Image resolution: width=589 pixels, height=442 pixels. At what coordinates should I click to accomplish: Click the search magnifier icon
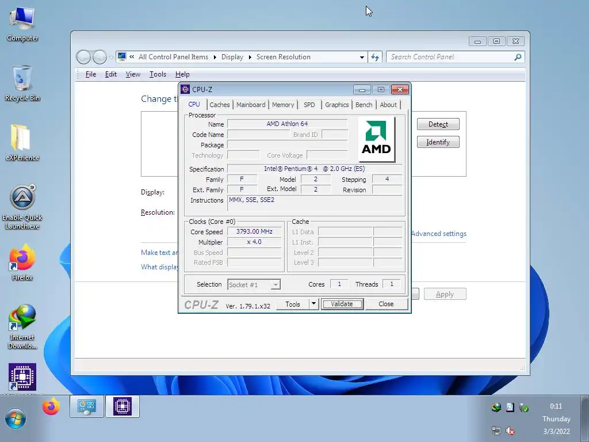tap(518, 57)
